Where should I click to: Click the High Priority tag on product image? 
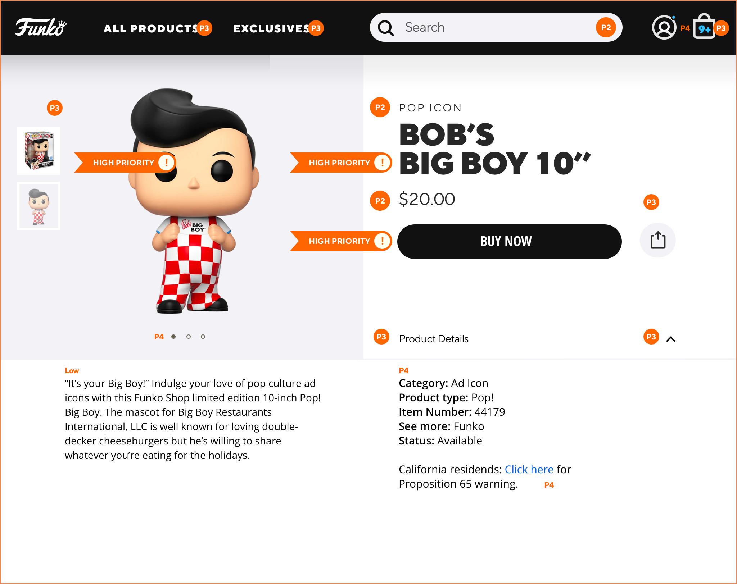coord(123,163)
